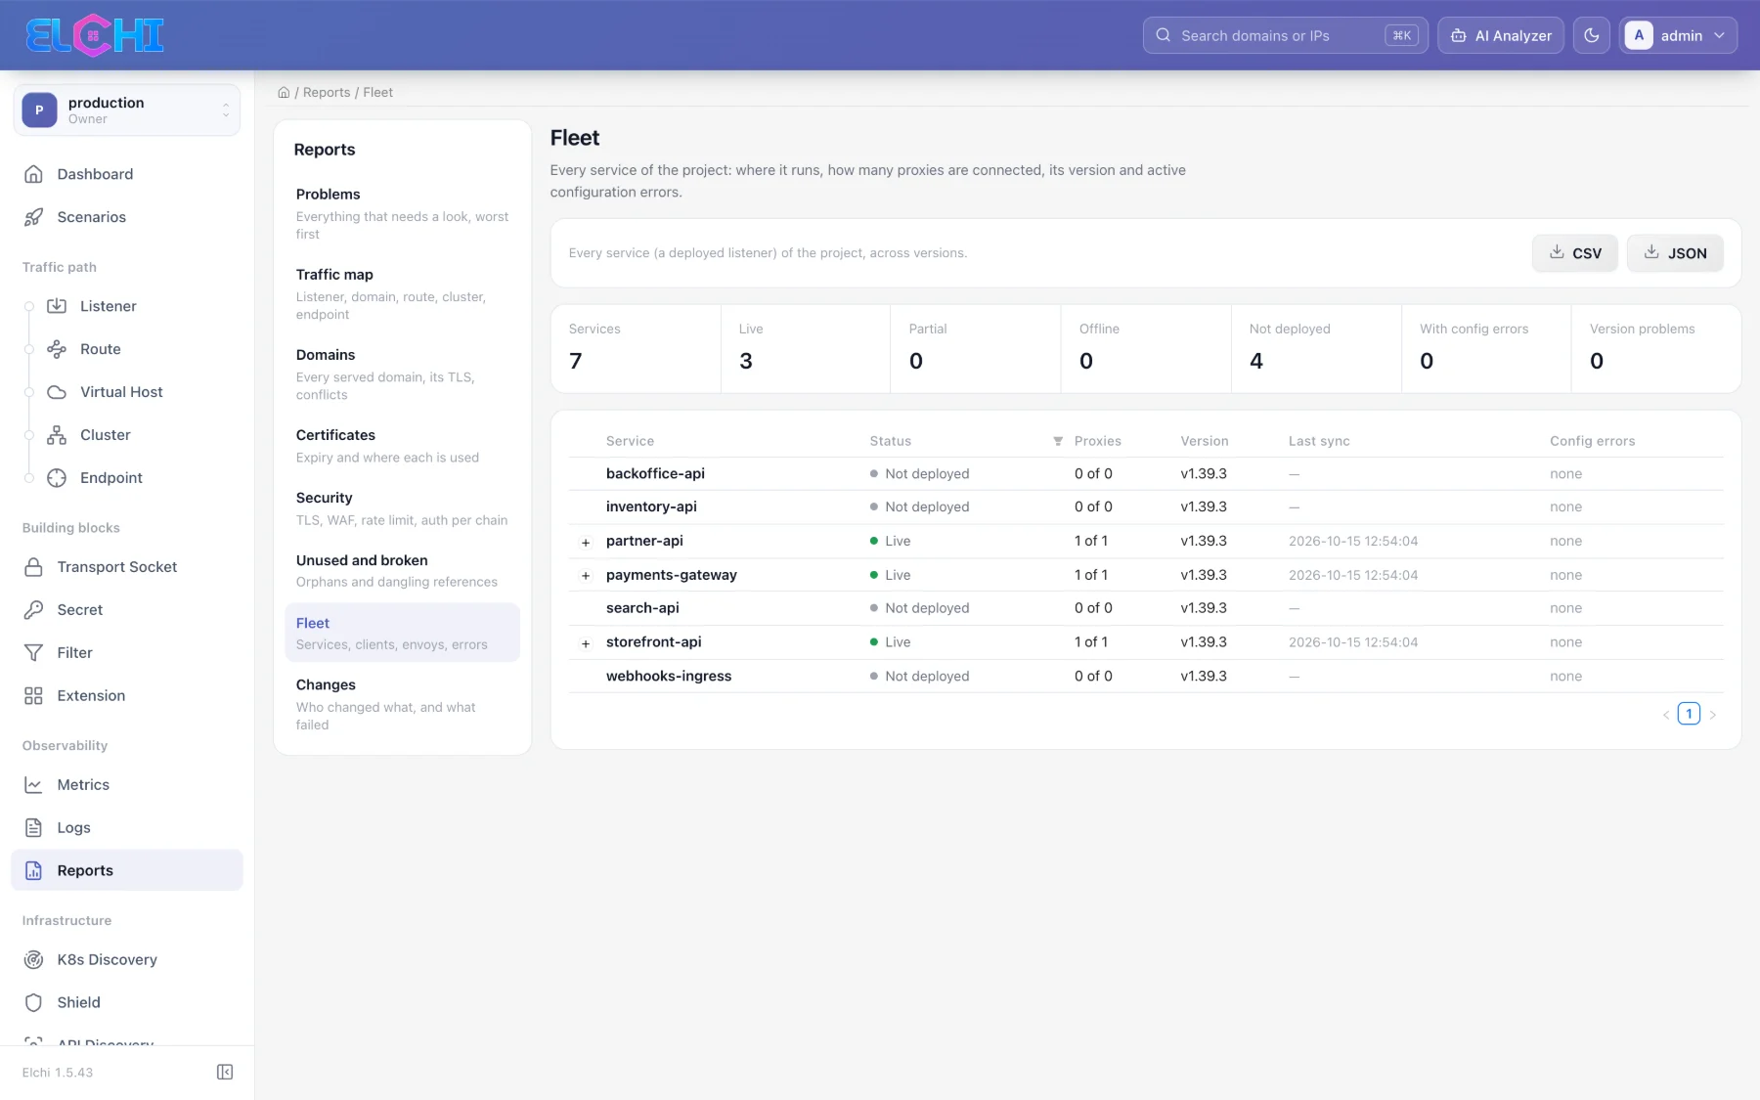Open the Filter page

point(126,653)
